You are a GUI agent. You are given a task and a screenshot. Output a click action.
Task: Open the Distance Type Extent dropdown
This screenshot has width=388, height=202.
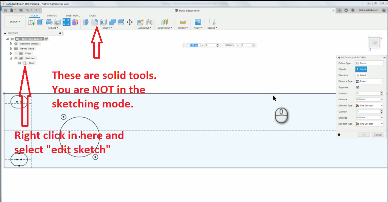click(x=369, y=81)
